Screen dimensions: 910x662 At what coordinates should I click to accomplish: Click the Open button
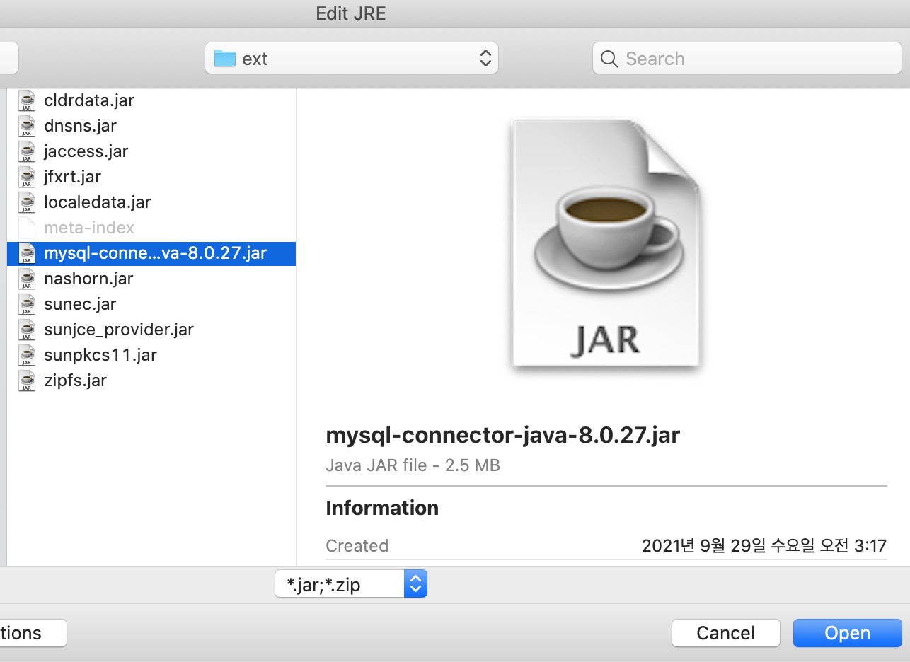pyautogui.click(x=848, y=633)
